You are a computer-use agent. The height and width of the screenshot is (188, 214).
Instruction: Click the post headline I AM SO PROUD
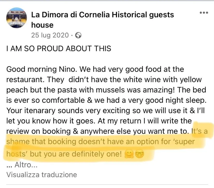58,48
